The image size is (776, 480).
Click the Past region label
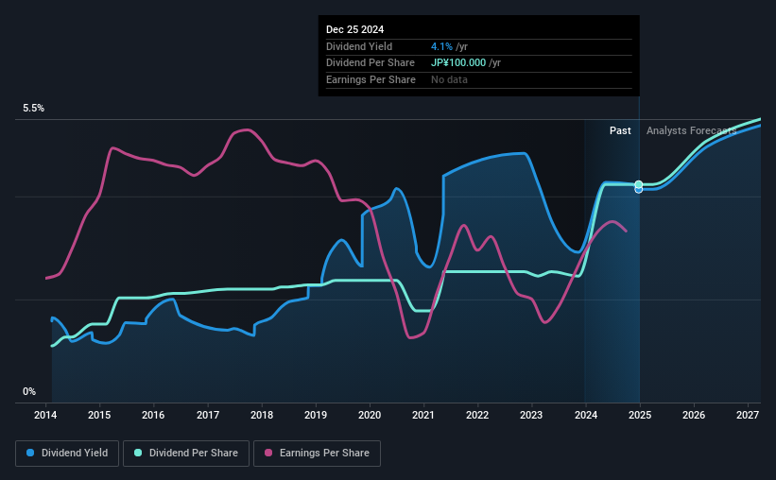tap(620, 130)
